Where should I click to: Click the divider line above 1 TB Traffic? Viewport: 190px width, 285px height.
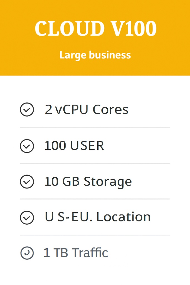(x=95, y=235)
